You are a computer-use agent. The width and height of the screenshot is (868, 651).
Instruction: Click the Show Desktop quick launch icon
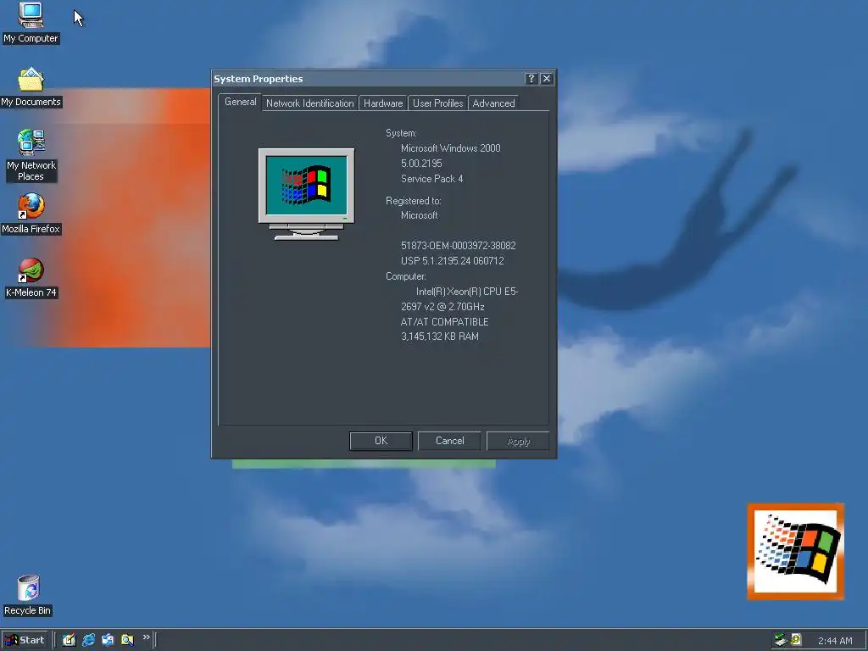(x=69, y=639)
